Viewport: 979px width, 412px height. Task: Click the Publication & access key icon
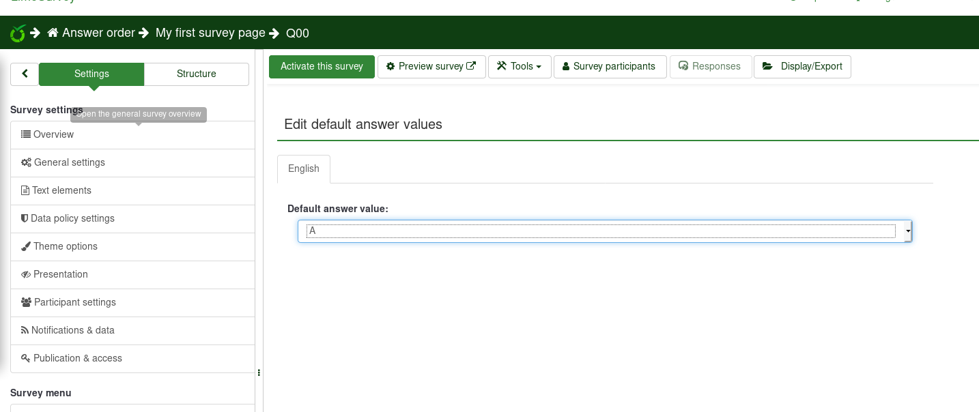pyautogui.click(x=26, y=358)
